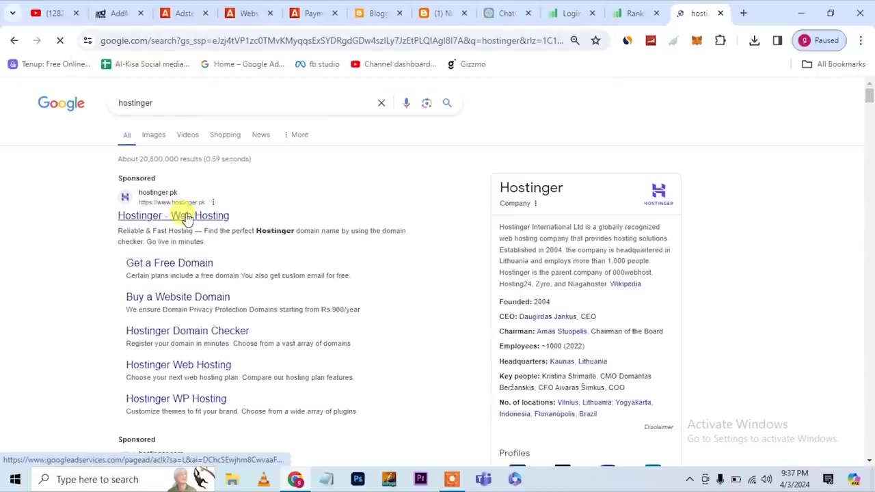Viewport: 875px width, 492px height.
Task: Switch to the 'Chat' tab
Action: (x=509, y=13)
